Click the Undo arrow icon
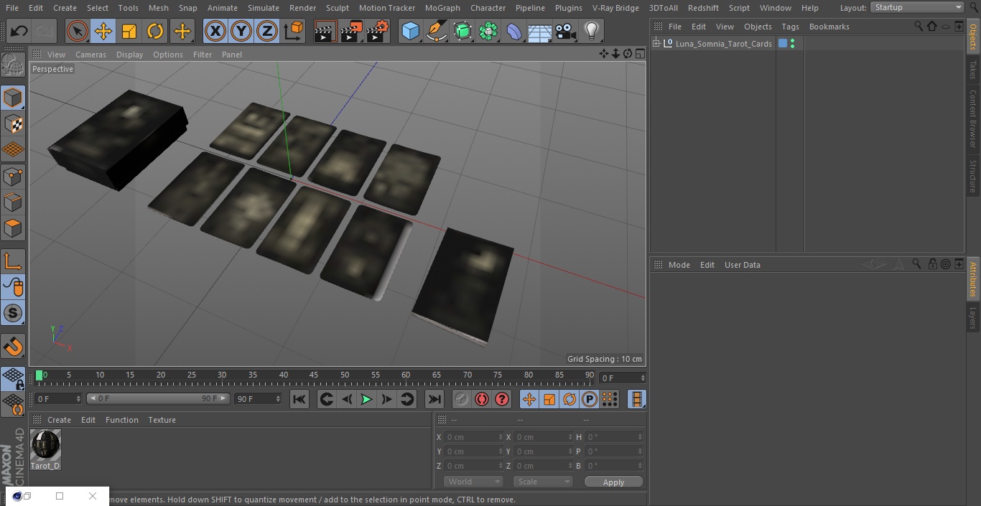The width and height of the screenshot is (981, 506). (x=19, y=31)
